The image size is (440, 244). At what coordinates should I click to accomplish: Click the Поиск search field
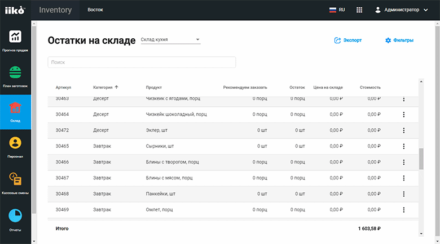142,62
